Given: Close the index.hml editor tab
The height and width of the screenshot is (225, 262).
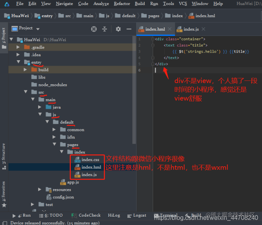Looking at the screenshot, I should point(169,29).
